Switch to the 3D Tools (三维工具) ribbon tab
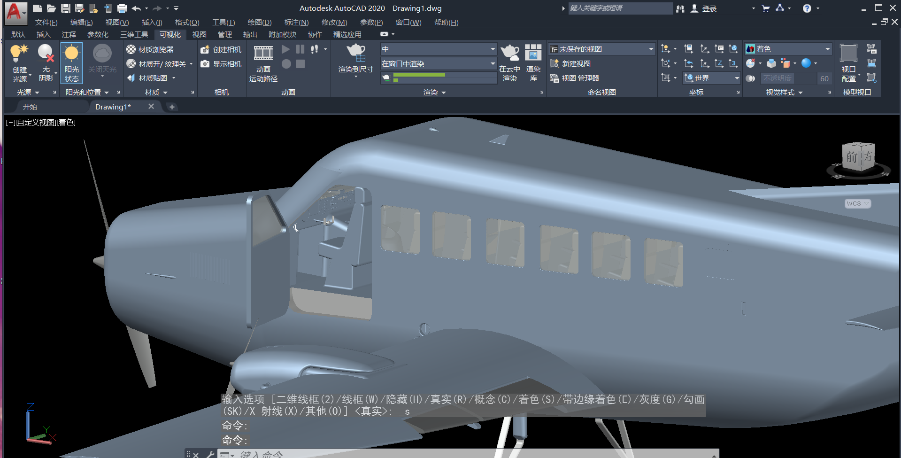Viewport: 901px width, 458px height. tap(134, 35)
